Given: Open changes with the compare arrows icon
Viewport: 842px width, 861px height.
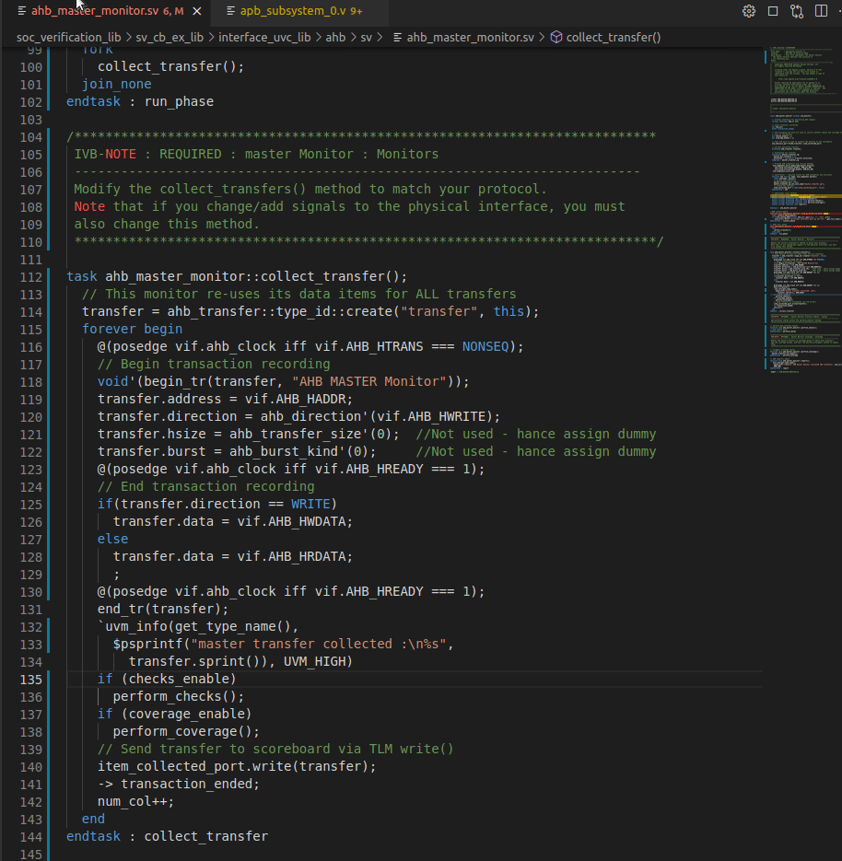Looking at the screenshot, I should [x=796, y=11].
